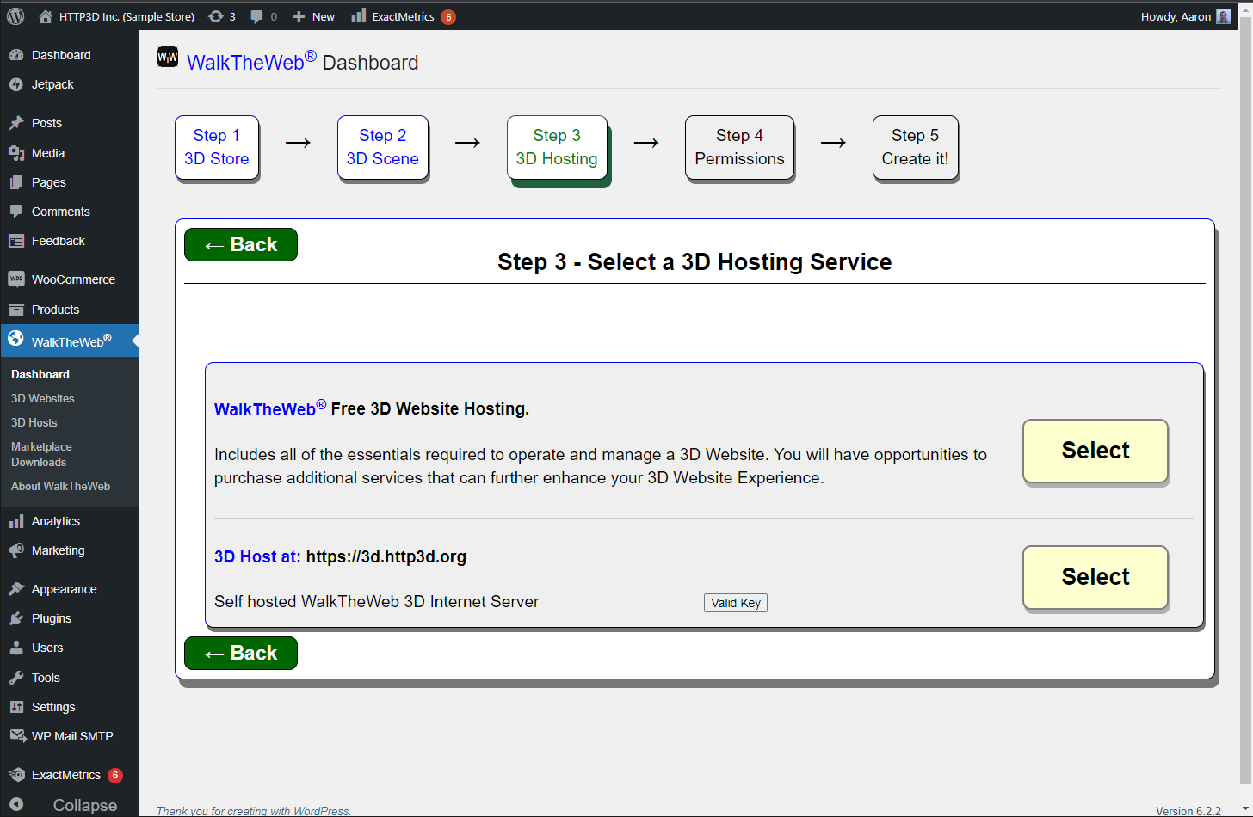Click the Plugins icon in the sidebar
The image size is (1253, 817).
16,618
